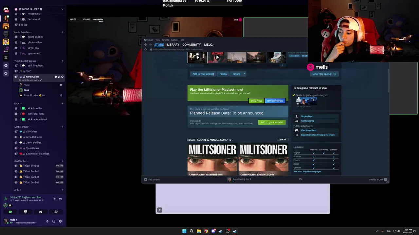Open Discord server discovery compass icon
Image resolution: width=419 pixels, height=235 pixels.
6,73
